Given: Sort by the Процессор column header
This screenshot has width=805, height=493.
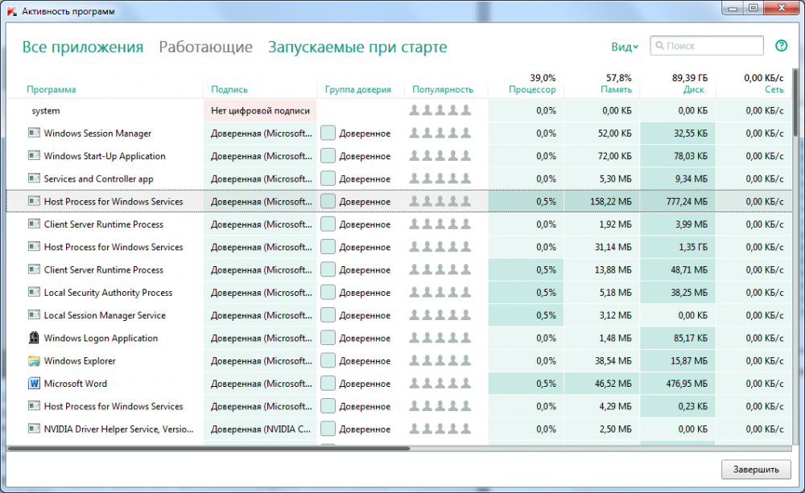Looking at the screenshot, I should 532,89.
